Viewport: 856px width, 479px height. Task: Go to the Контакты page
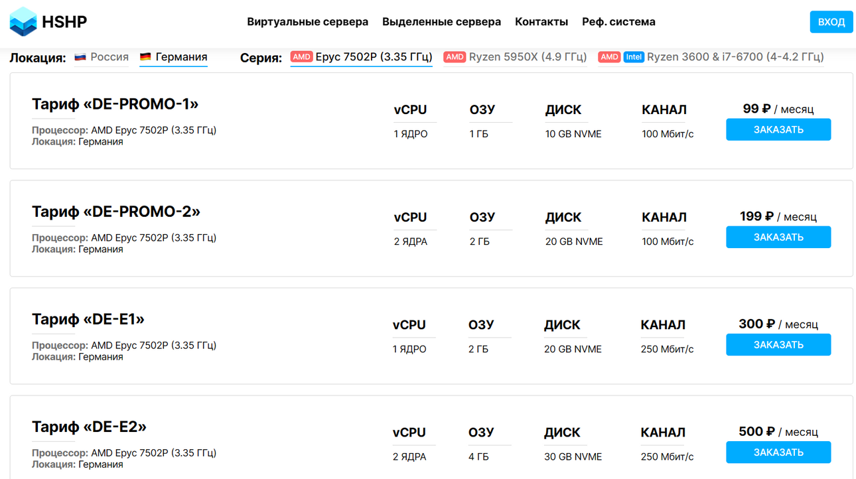(x=541, y=22)
